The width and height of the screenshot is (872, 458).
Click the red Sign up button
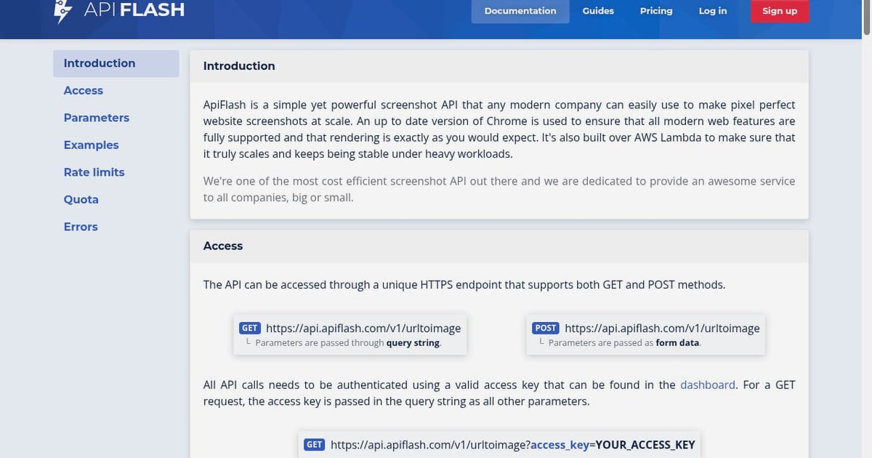click(780, 11)
